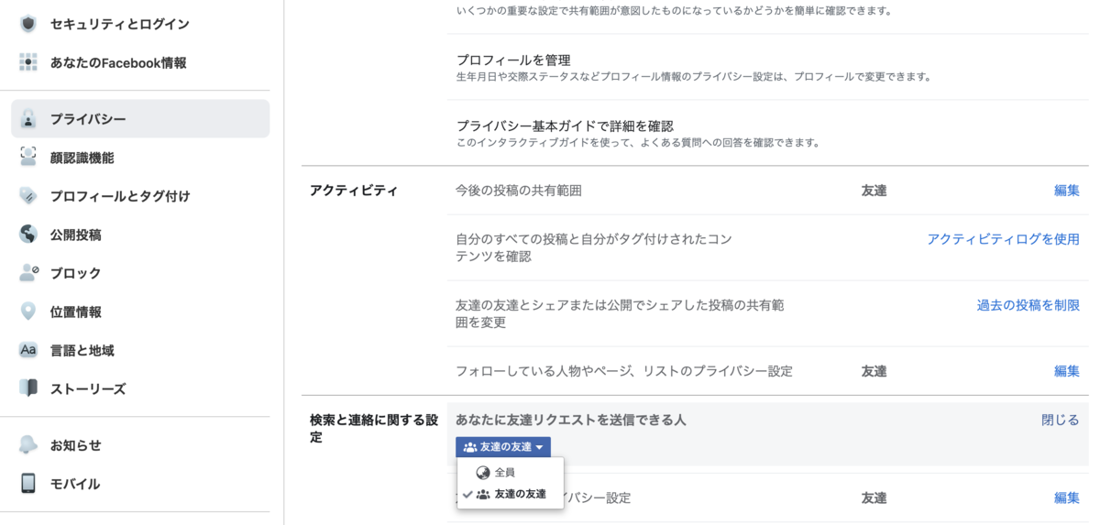Viewport: 1100px width, 525px height.
Task: Click the アクティビティログを使用 link
Action: click(x=1003, y=239)
